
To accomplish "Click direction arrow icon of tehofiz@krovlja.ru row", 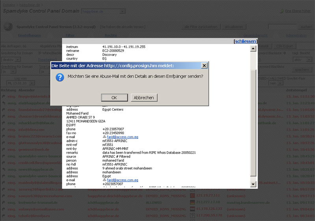I will tap(4, 216).
